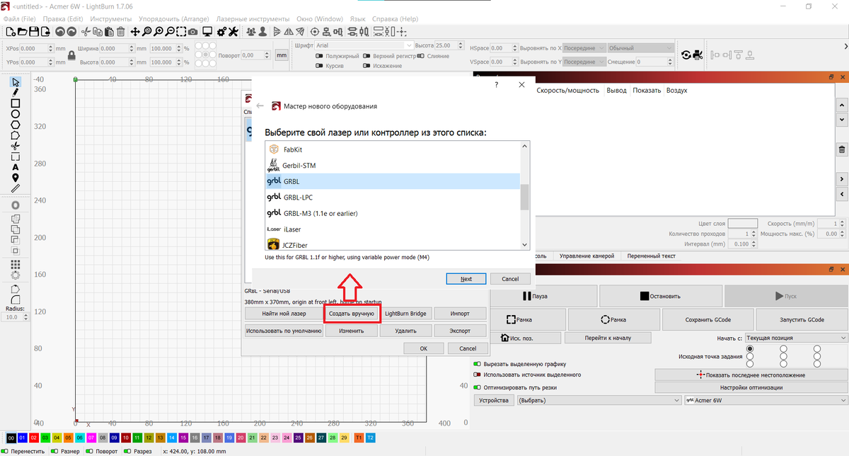Click the Preview monitor icon

[x=207, y=32]
